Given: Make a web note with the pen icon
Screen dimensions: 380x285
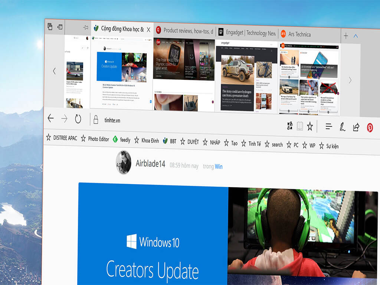Looking at the screenshot, I should (342, 127).
